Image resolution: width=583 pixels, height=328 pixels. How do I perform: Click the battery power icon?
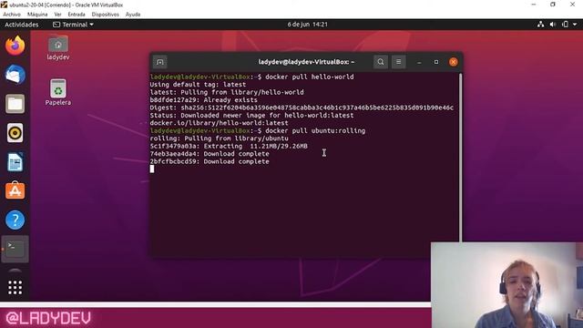[x=565, y=25]
